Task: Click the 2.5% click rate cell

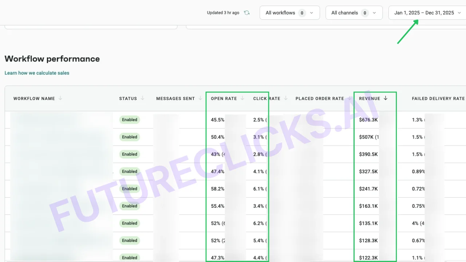Action: 260,120
